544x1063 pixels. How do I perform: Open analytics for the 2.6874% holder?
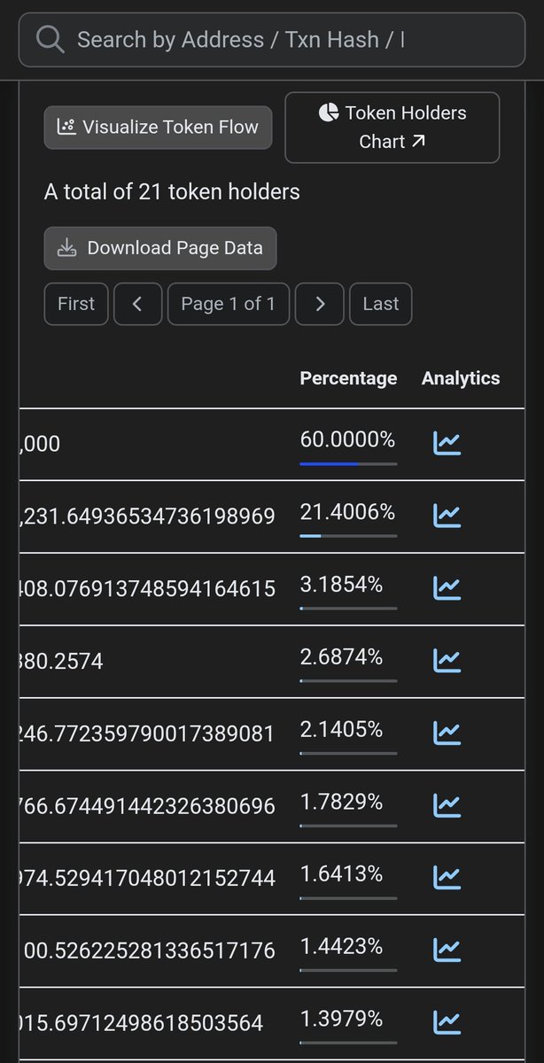(447, 660)
